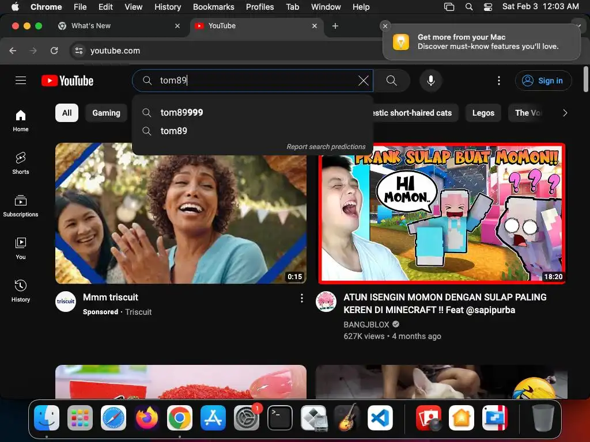Open the YouTube hamburger guide menu
The width and height of the screenshot is (590, 442).
pyautogui.click(x=21, y=81)
